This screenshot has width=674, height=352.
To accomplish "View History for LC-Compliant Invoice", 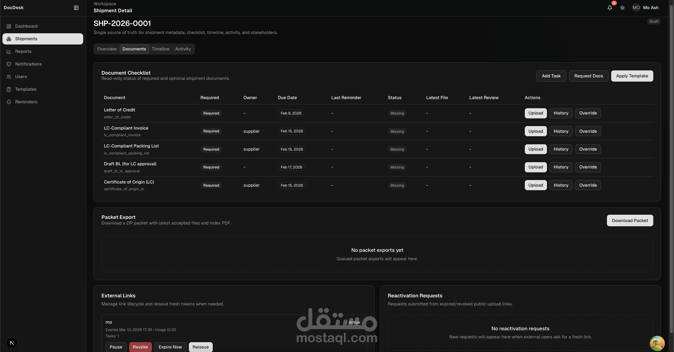I will coord(561,131).
